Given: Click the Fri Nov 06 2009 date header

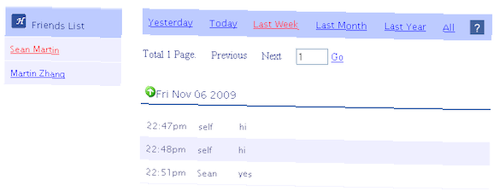Looking at the screenshot, I should click(196, 94).
